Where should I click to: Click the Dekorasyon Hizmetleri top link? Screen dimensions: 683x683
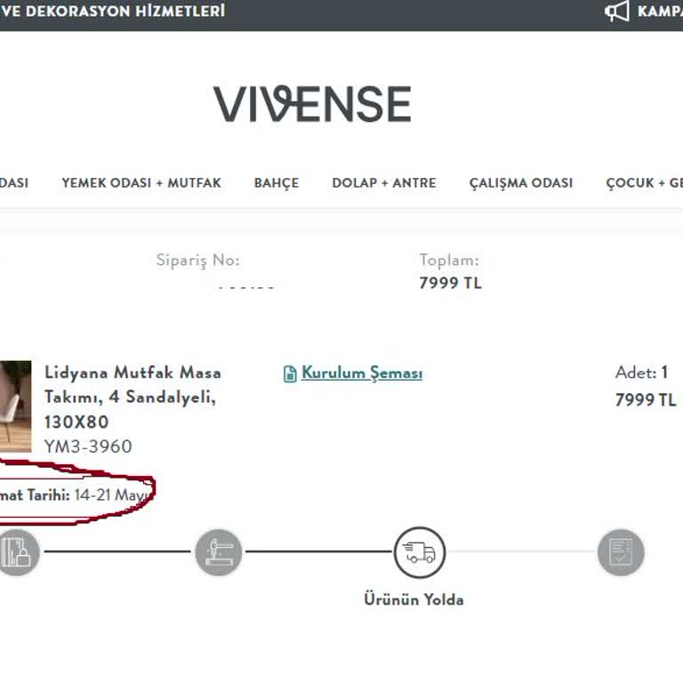click(113, 11)
